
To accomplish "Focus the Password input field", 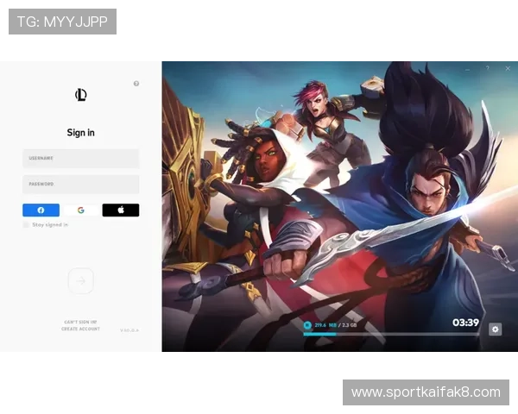I will 80,184.
